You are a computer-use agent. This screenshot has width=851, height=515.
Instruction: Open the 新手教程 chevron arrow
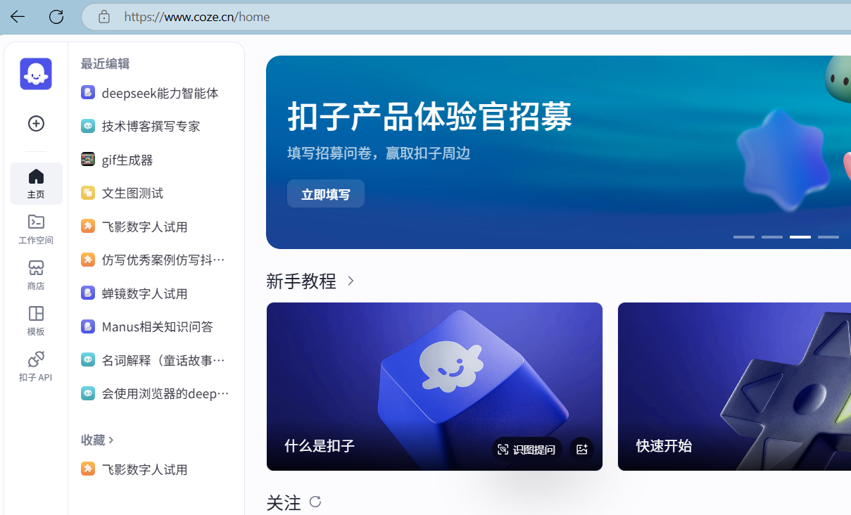coord(351,281)
